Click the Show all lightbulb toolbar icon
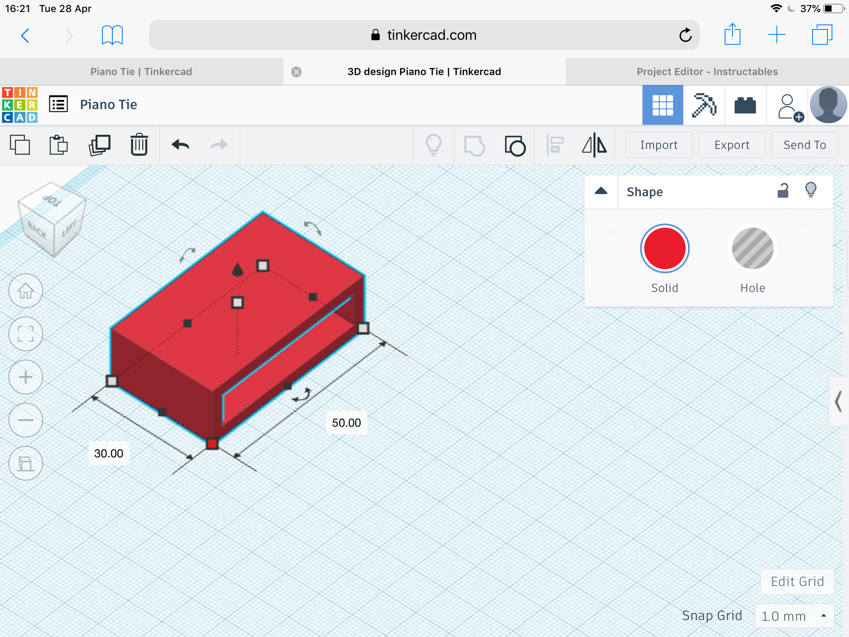The image size is (849, 637). (434, 145)
